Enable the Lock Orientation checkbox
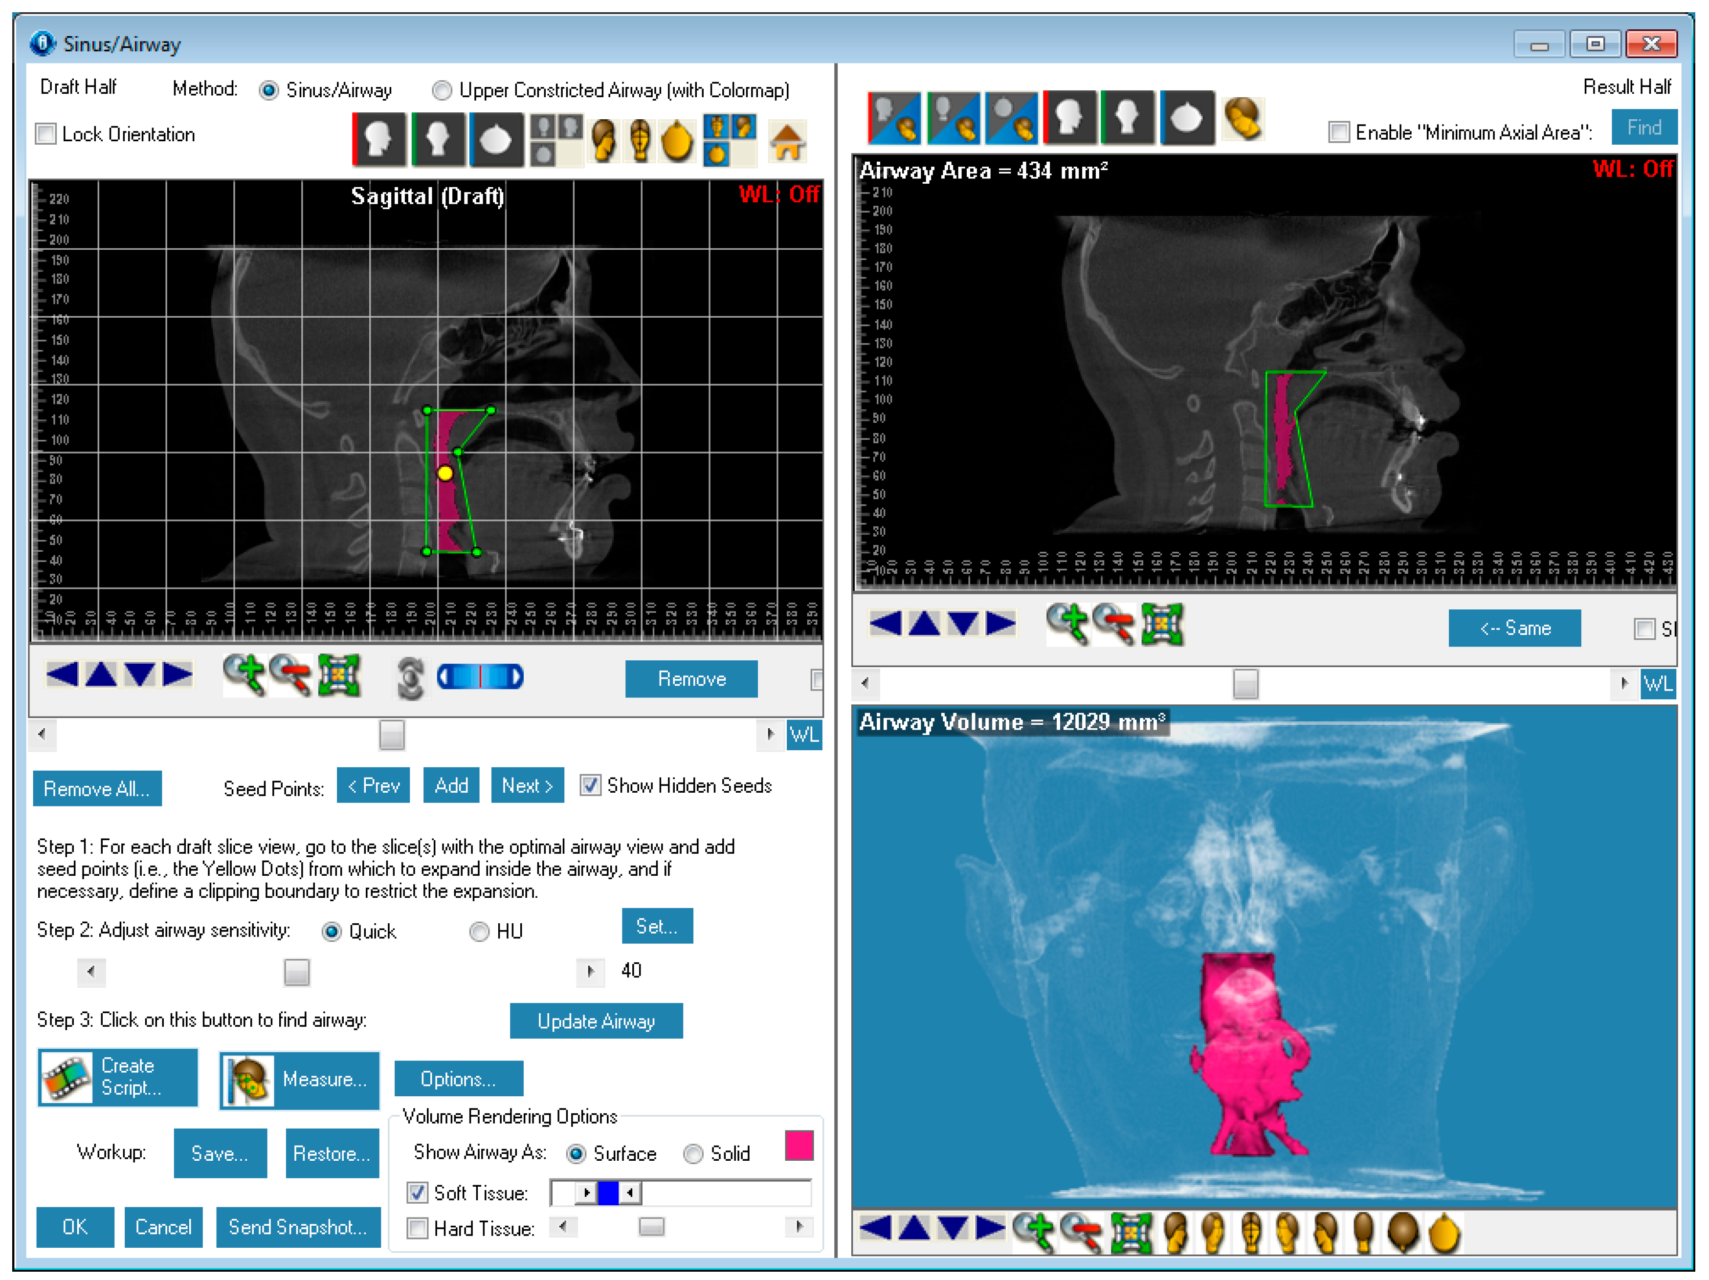The width and height of the screenshot is (1709, 1280). (46, 133)
